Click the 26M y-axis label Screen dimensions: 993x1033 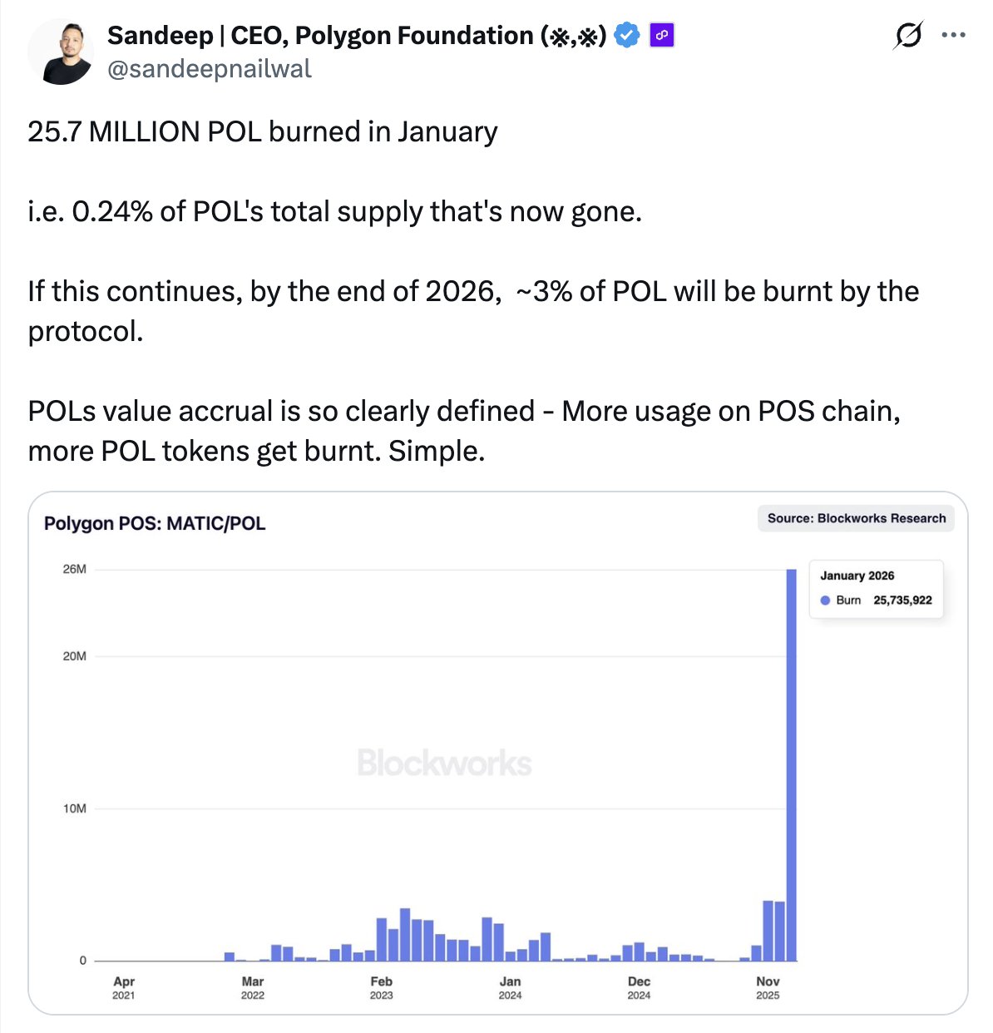click(x=74, y=570)
